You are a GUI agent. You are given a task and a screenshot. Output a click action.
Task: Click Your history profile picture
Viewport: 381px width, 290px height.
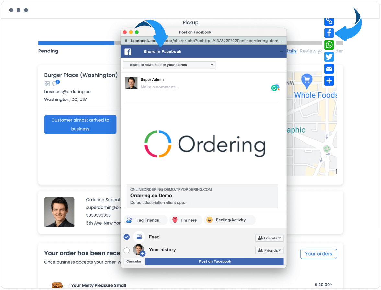(139, 250)
